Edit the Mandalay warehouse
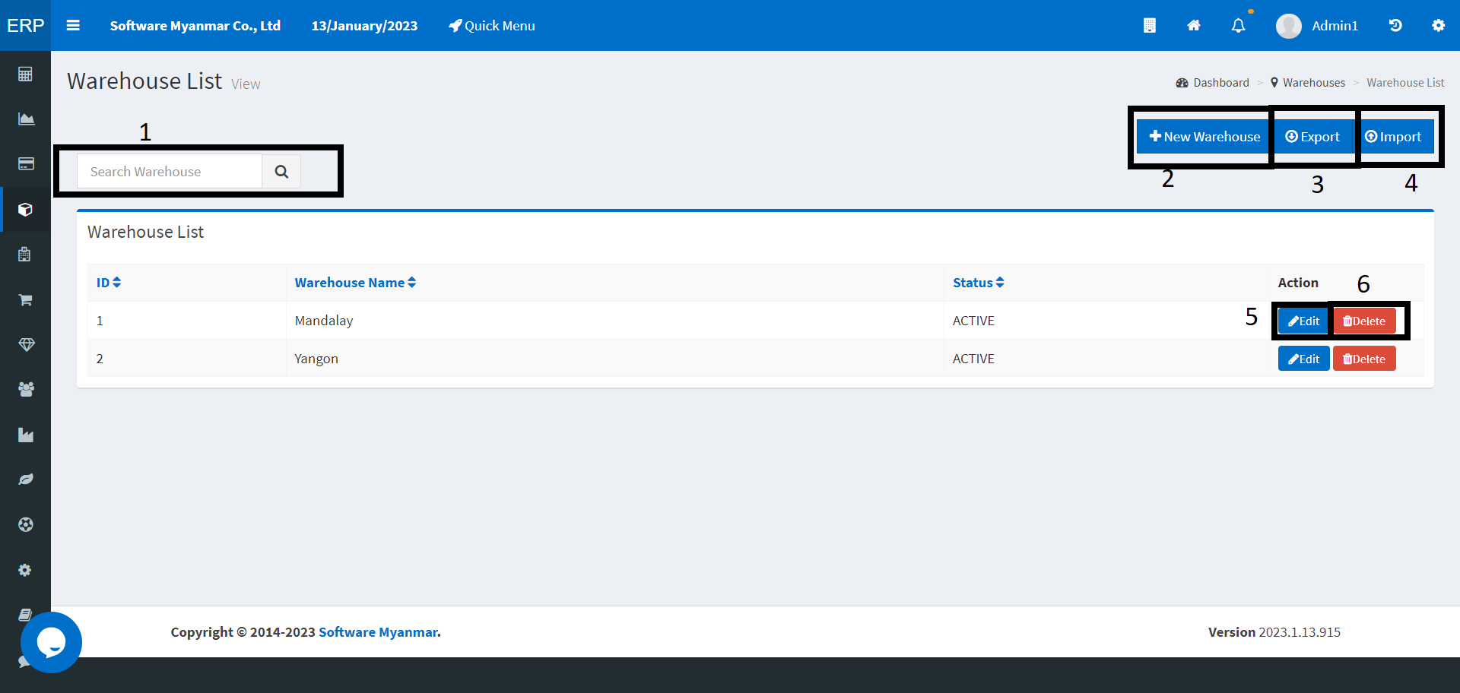This screenshot has width=1460, height=693. pos(1303,321)
